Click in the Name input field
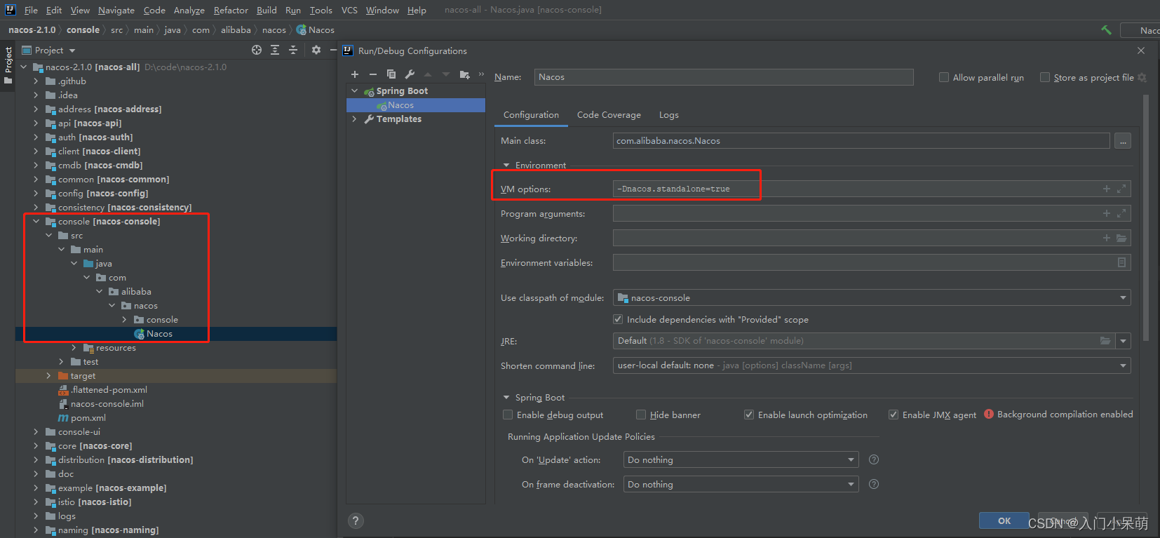This screenshot has height=538, width=1160. [724, 77]
